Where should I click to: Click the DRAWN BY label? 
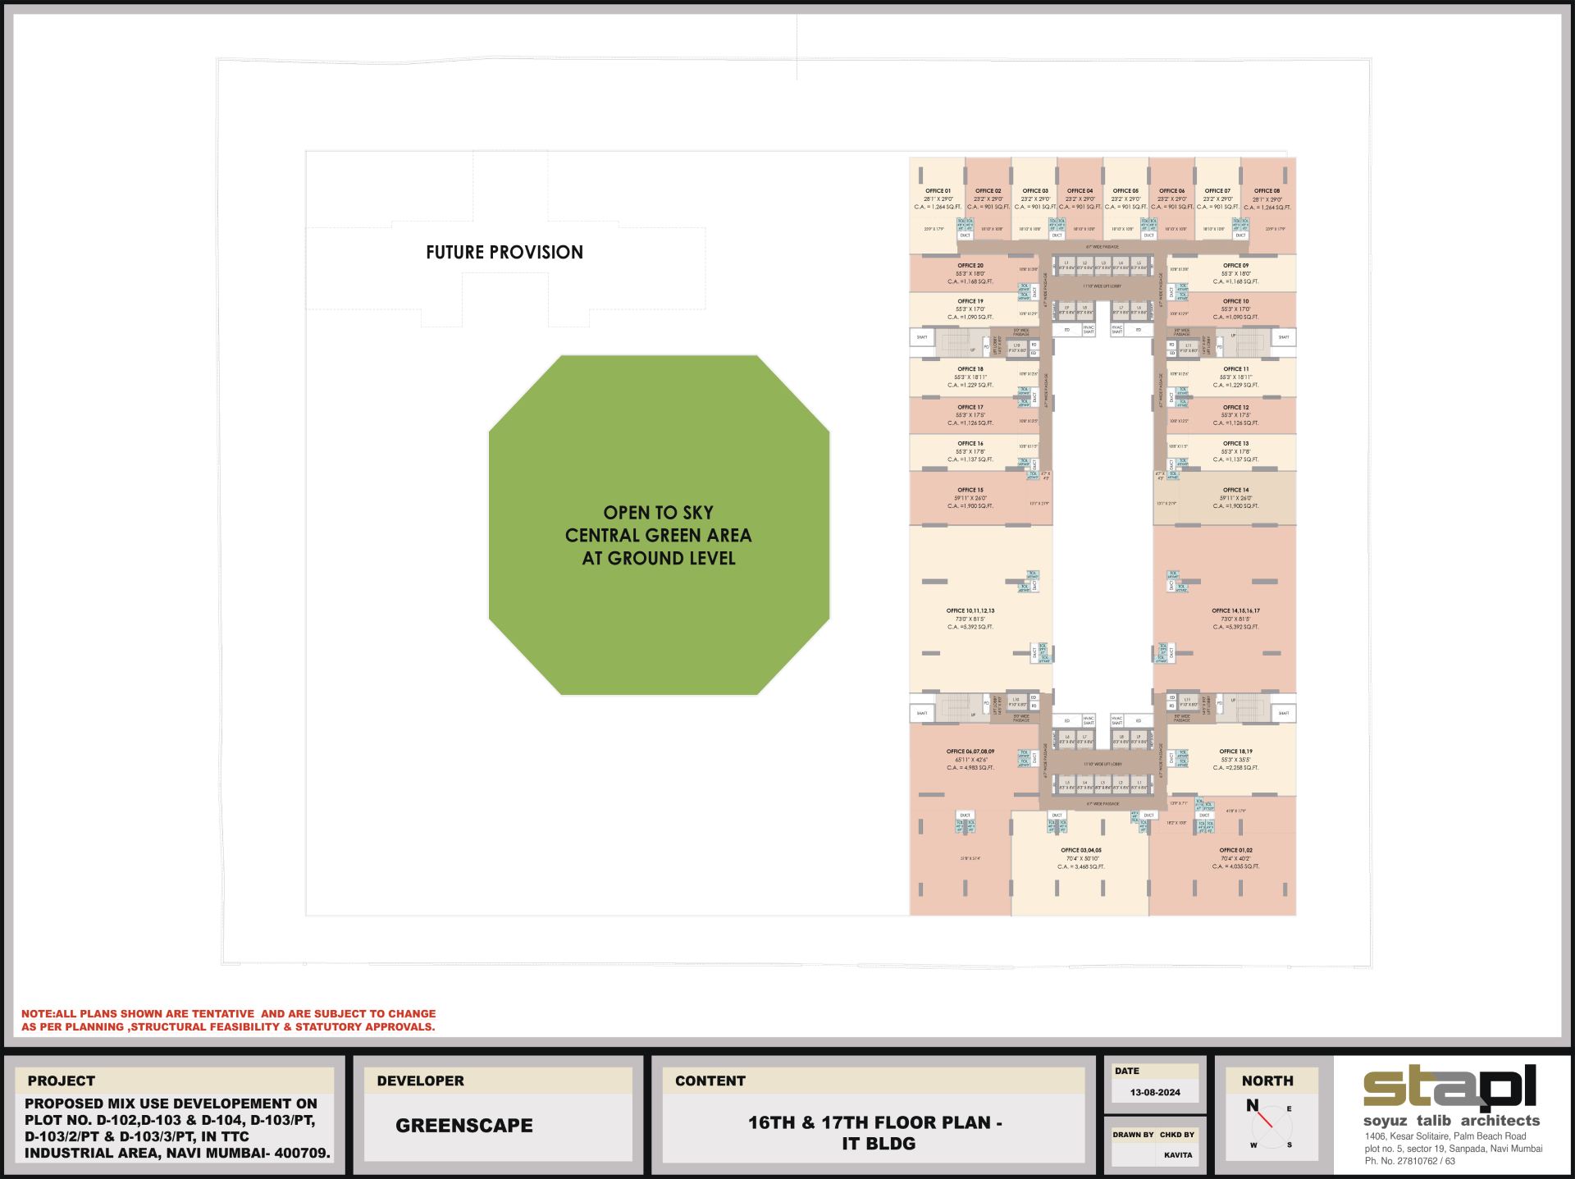pos(1133,1136)
